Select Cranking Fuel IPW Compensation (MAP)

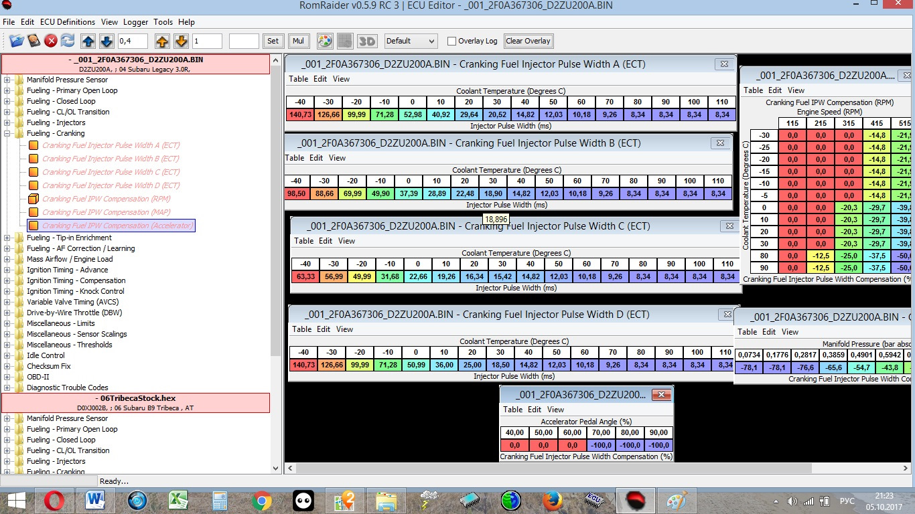pyautogui.click(x=107, y=212)
